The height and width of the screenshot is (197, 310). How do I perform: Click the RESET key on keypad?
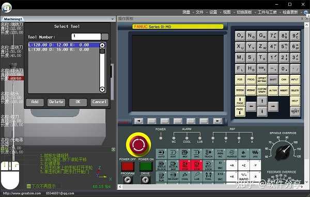click(295, 111)
